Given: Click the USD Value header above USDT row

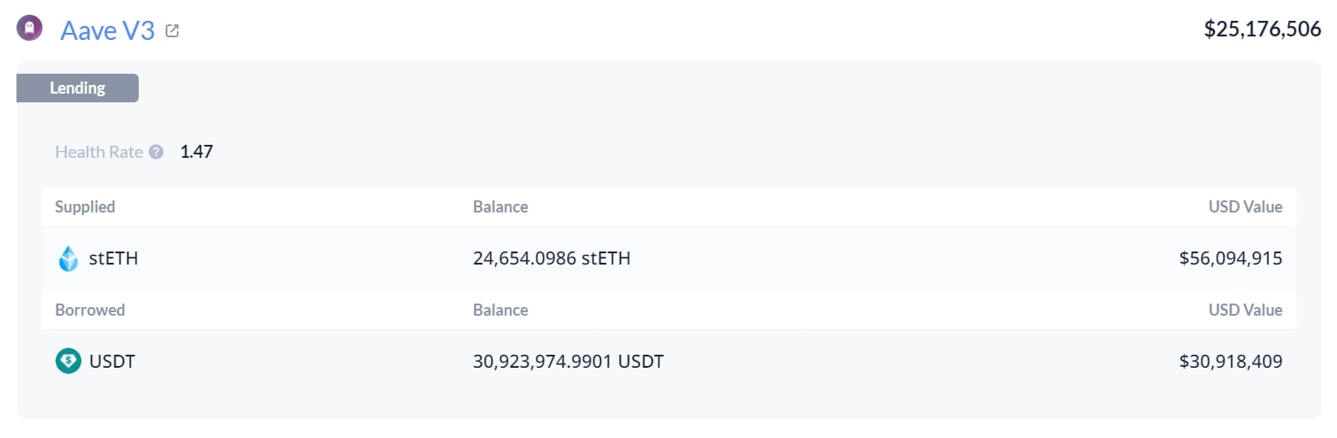Looking at the screenshot, I should (x=1243, y=310).
